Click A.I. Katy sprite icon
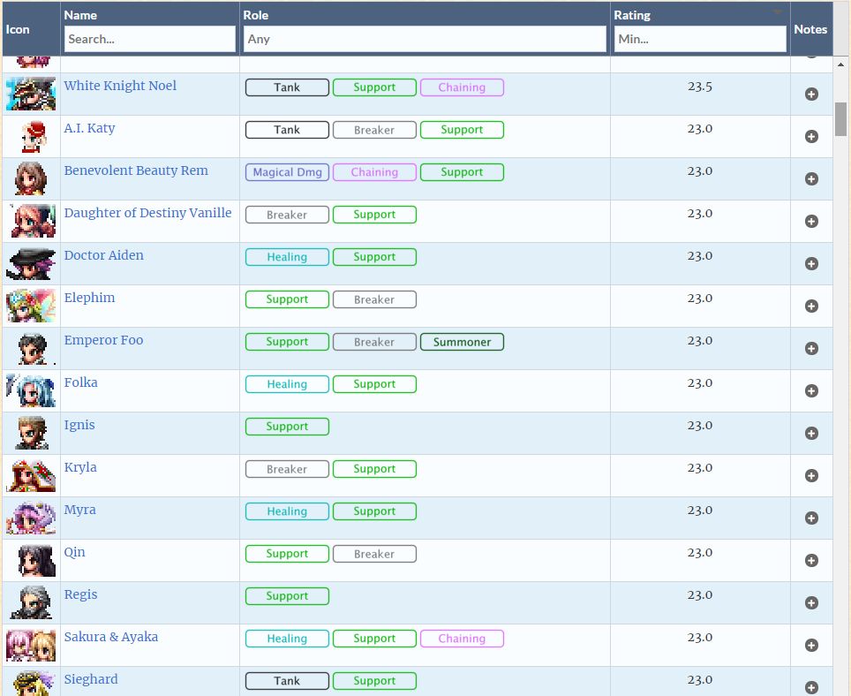Screen dimensions: 851x696 pos(34,136)
